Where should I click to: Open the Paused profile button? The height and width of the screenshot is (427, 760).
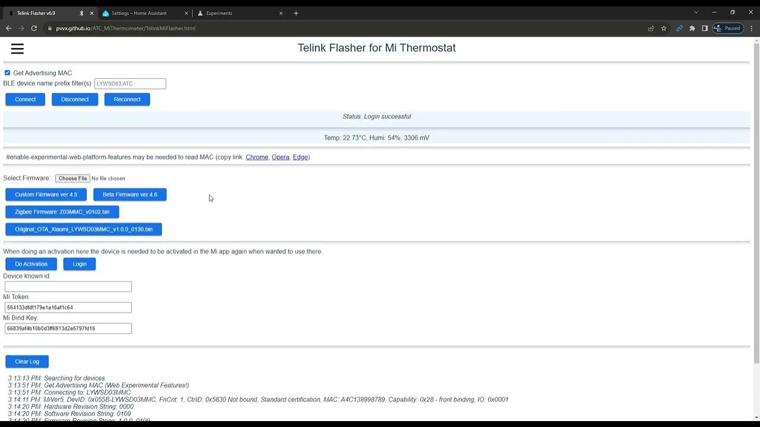point(728,28)
